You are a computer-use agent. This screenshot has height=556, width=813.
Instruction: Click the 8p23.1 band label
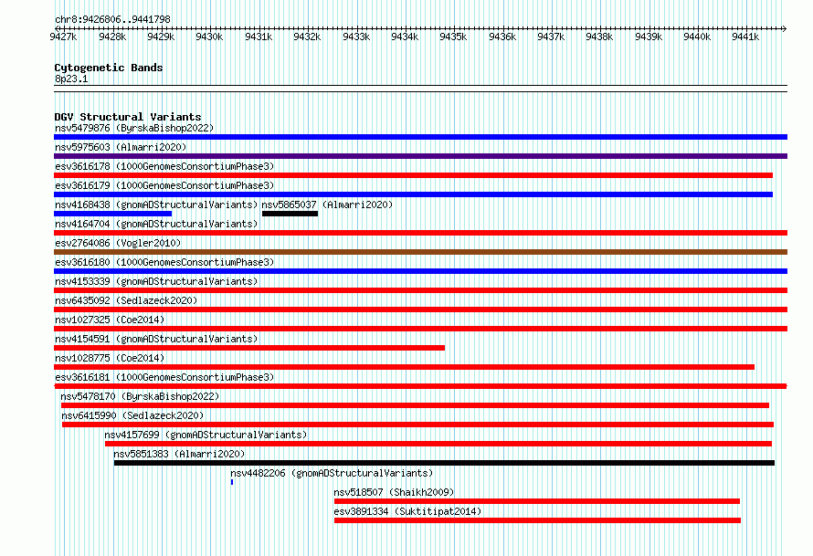click(71, 79)
